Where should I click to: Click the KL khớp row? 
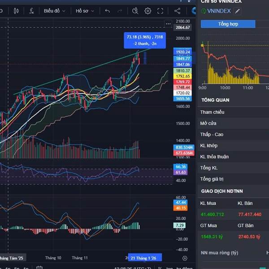233,146
